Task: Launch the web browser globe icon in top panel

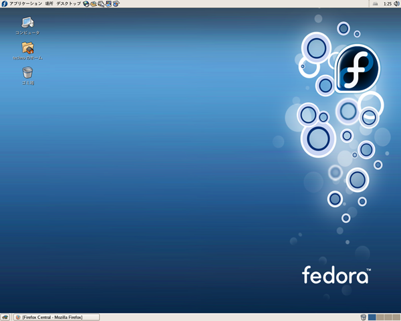Action: [x=86, y=4]
